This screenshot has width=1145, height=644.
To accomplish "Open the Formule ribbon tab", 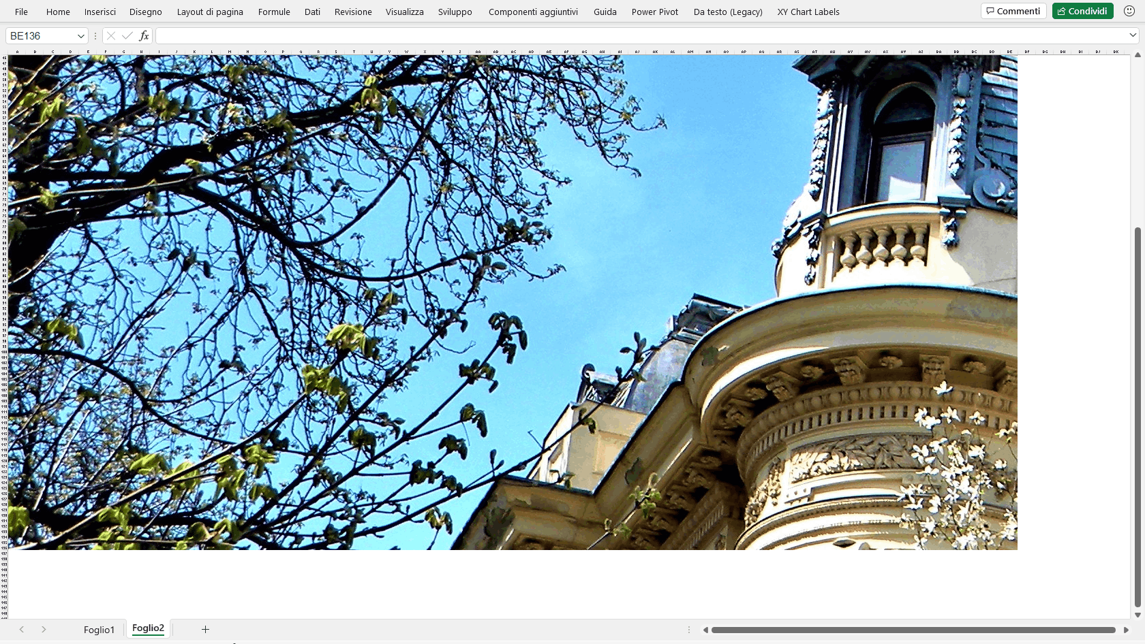I will click(x=274, y=12).
